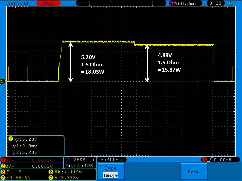Viewport: 242px width, 181px height.
Task: Click the Depth:10K memory depth readout
Action: (x=80, y=166)
